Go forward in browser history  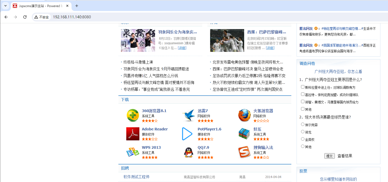pyautogui.click(x=15, y=17)
